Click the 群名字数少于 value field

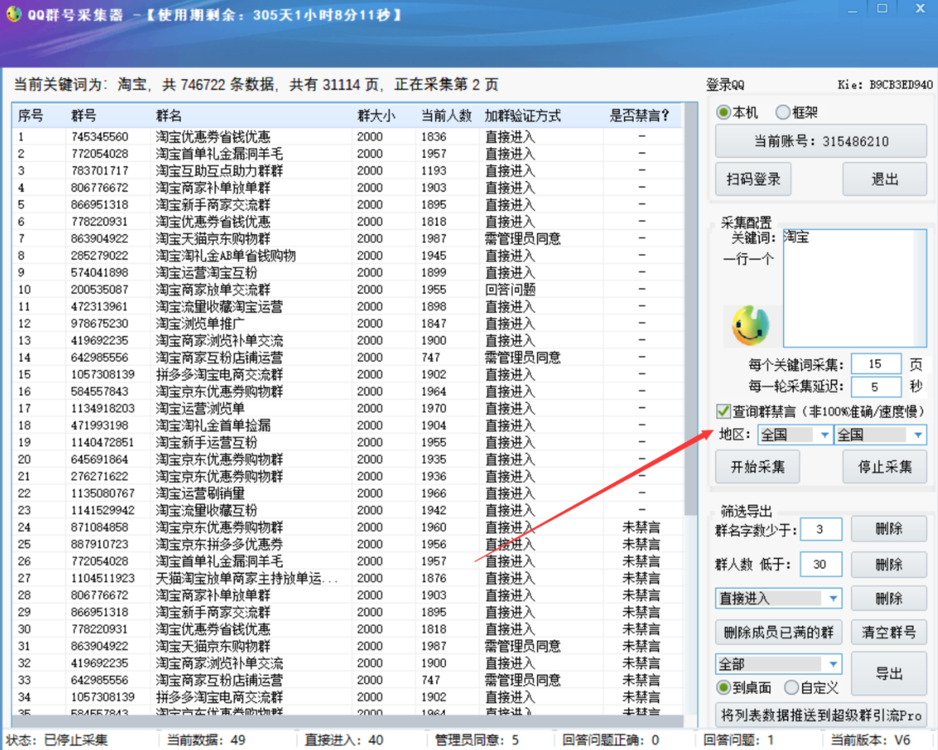click(820, 529)
